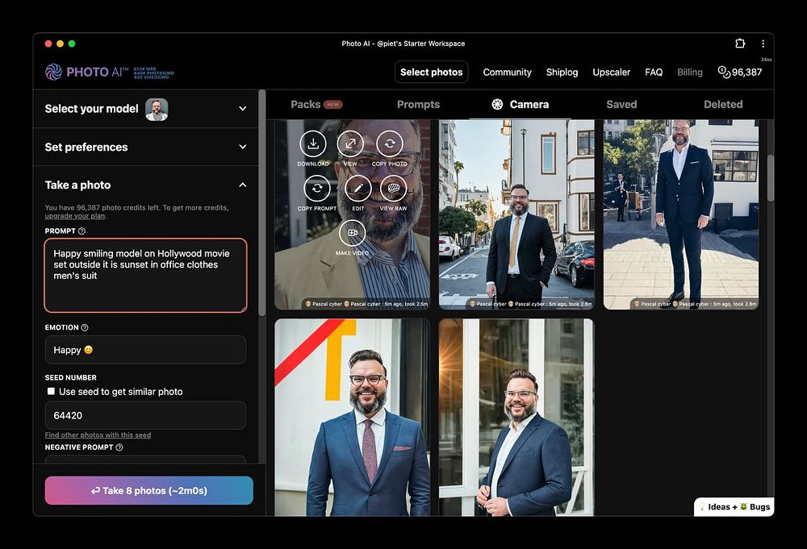
Task: Click the View Raw icon
Action: [393, 188]
